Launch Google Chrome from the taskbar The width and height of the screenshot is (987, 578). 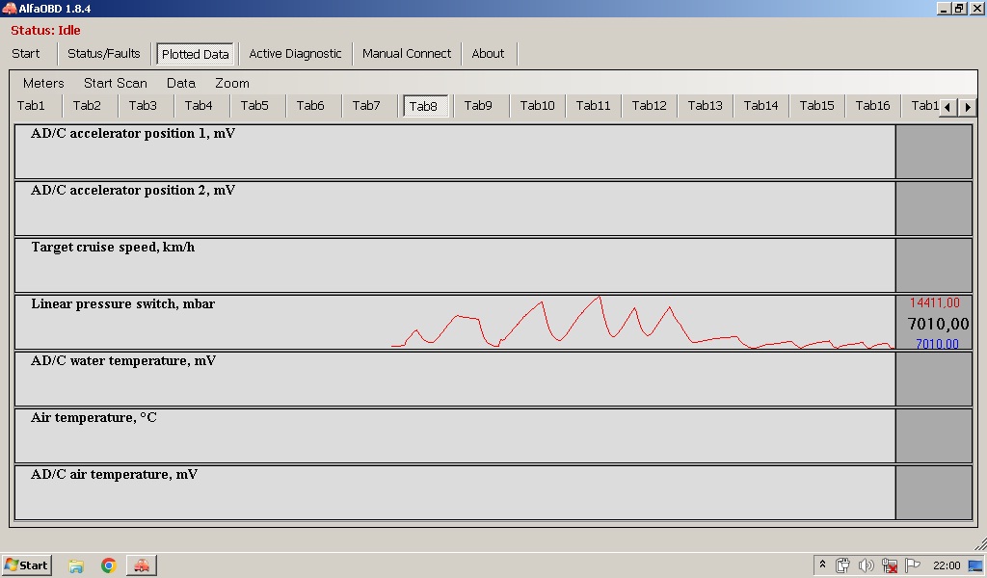108,565
